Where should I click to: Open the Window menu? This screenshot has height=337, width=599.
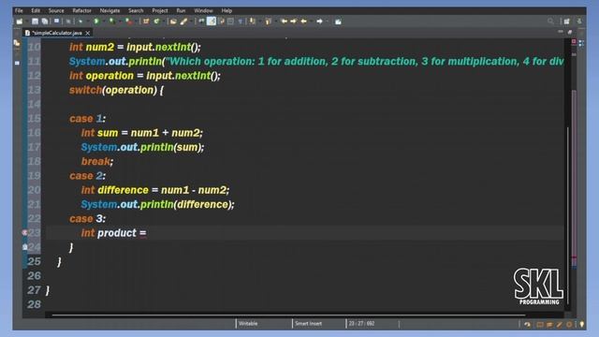pos(203,10)
